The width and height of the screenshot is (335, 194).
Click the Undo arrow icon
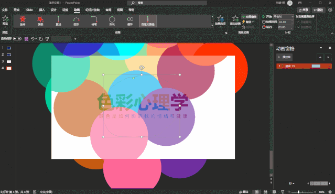coord(33,39)
